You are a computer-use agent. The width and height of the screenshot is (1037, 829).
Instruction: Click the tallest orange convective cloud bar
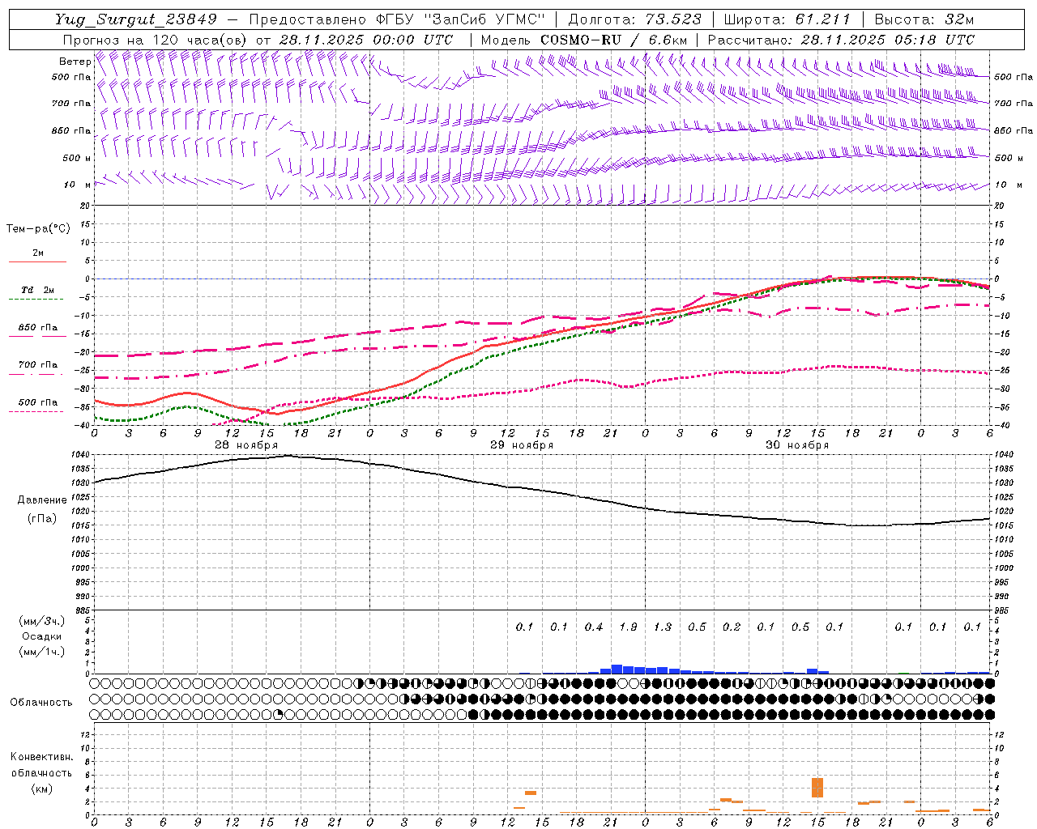click(x=817, y=788)
